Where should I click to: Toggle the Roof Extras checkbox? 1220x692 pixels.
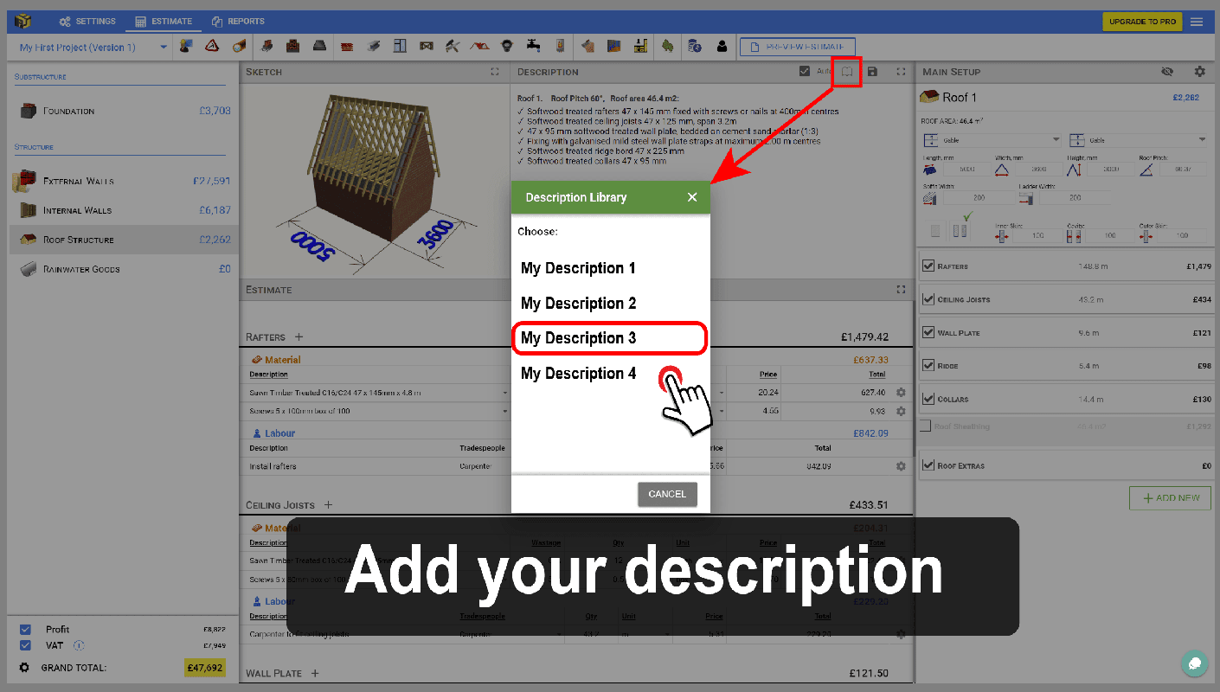[x=928, y=465]
